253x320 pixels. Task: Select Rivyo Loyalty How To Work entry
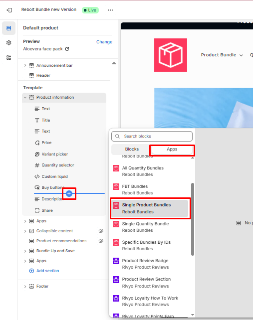click(150, 301)
